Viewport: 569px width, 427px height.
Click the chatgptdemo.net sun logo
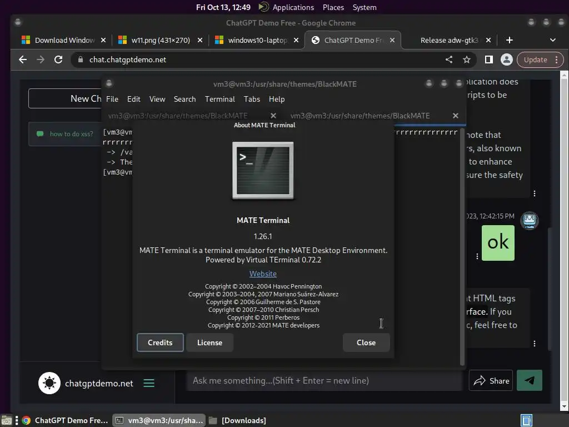49,383
